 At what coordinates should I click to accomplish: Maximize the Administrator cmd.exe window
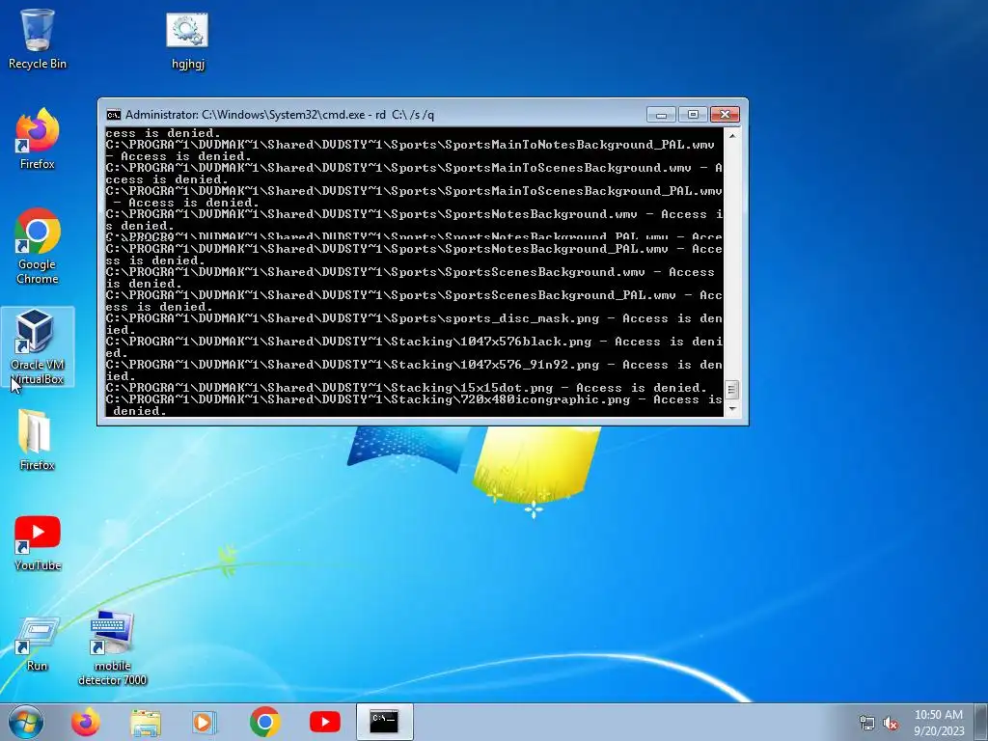693,115
